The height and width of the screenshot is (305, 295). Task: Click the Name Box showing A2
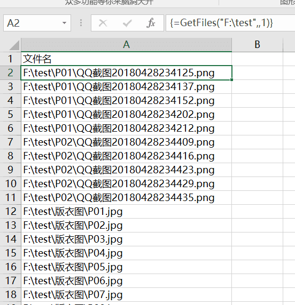coord(37,23)
